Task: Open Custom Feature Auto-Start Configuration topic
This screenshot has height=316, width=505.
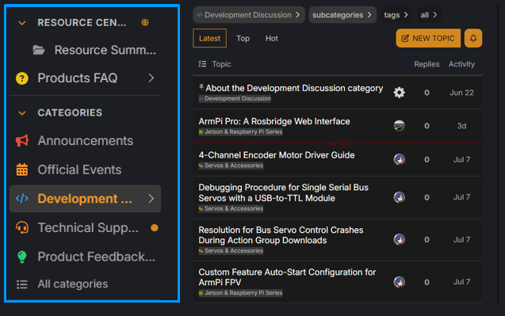Action: (287, 277)
